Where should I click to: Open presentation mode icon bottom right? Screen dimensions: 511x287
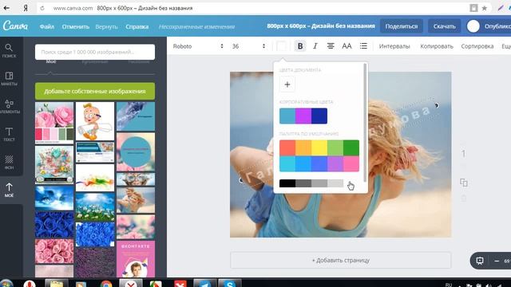click(480, 261)
